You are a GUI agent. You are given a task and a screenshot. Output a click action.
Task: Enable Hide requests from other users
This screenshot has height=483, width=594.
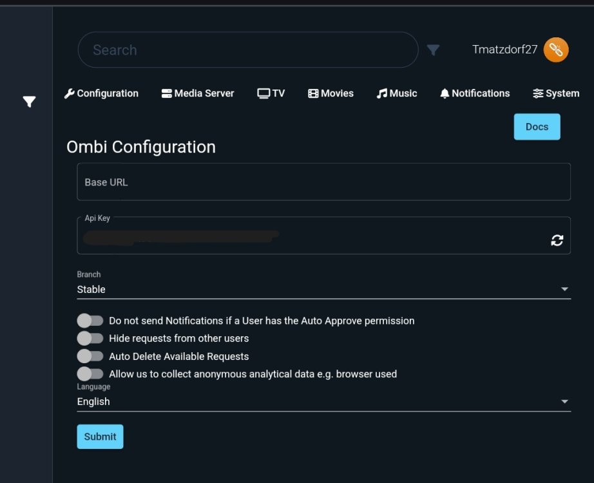click(x=90, y=338)
